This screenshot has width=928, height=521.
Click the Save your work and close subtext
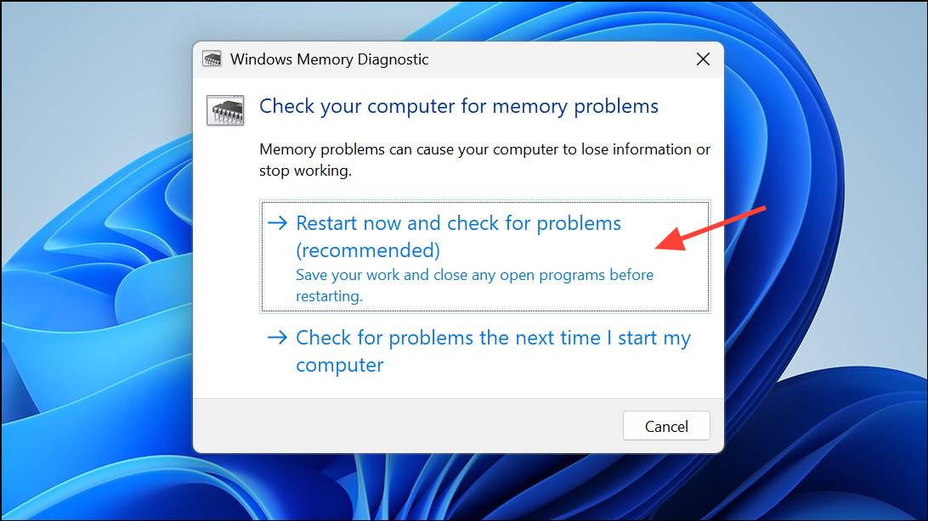[x=475, y=275]
